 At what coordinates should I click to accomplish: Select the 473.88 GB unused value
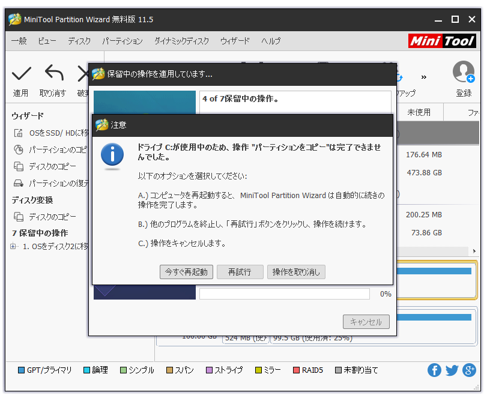[424, 172]
